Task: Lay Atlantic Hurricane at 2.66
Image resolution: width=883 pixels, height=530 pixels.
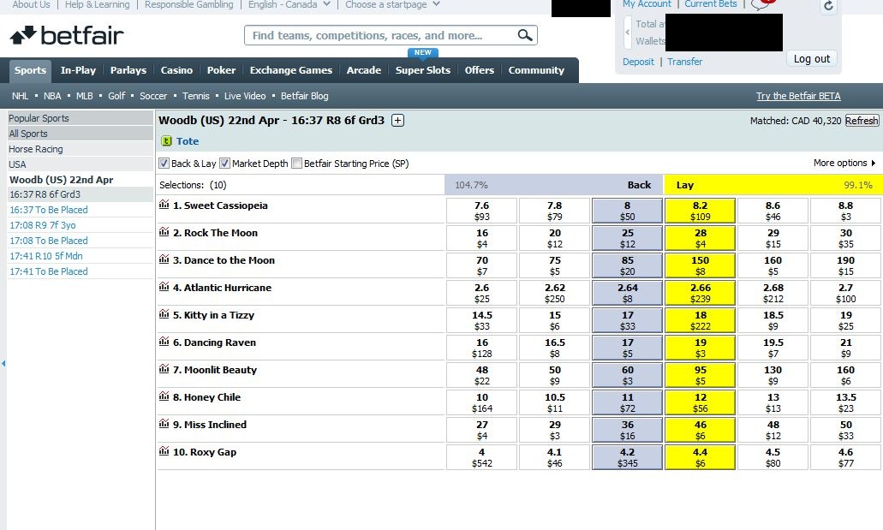Action: pyautogui.click(x=700, y=293)
